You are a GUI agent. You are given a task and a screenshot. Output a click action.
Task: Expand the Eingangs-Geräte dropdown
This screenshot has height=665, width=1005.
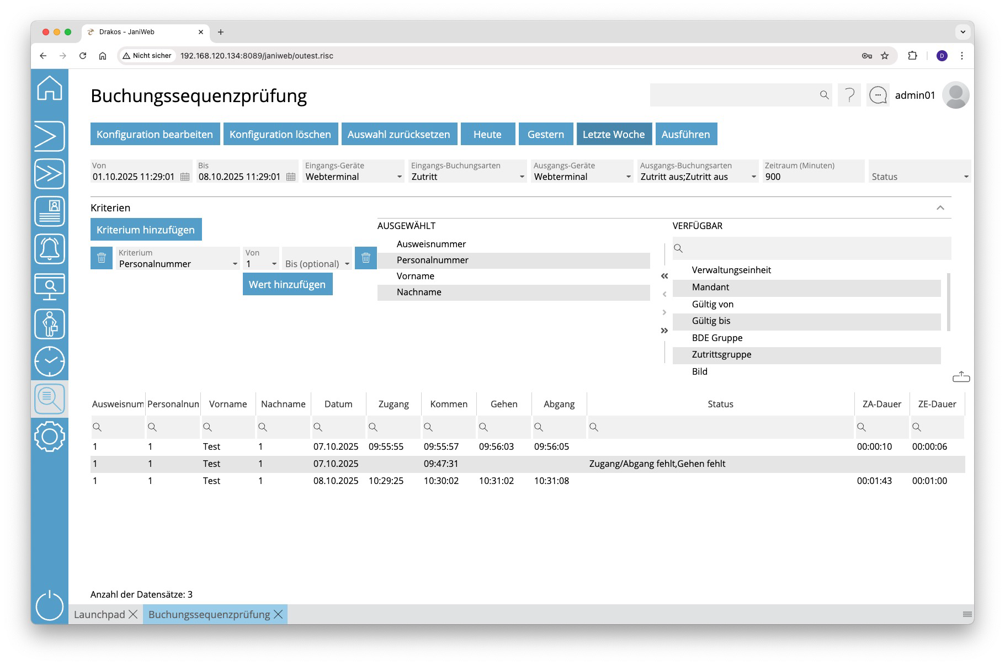400,177
